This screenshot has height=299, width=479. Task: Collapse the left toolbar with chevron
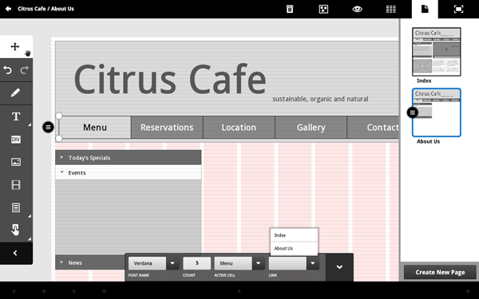pyautogui.click(x=15, y=253)
